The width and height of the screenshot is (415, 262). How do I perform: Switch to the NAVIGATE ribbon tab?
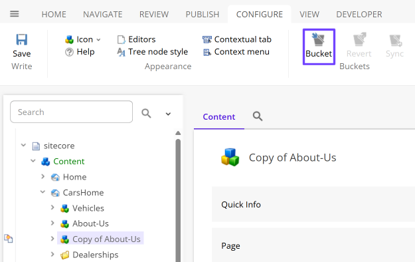(x=103, y=15)
